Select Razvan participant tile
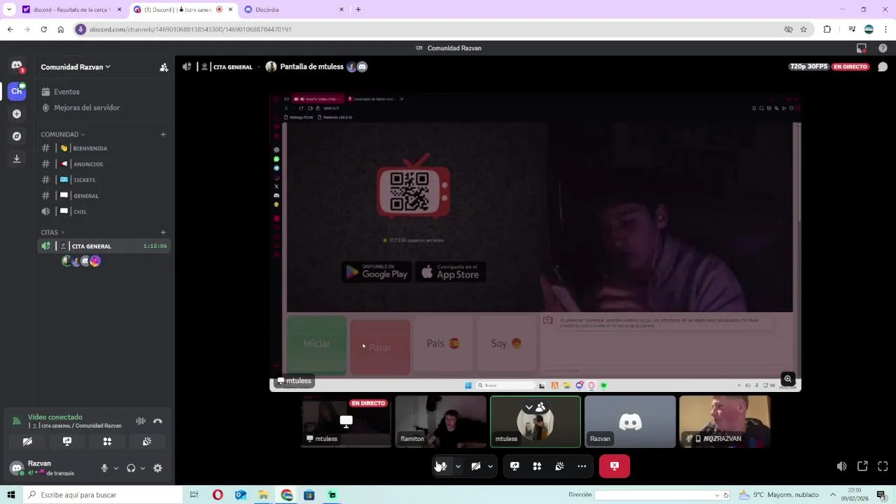Screen dimensions: 896x504 point(630,421)
